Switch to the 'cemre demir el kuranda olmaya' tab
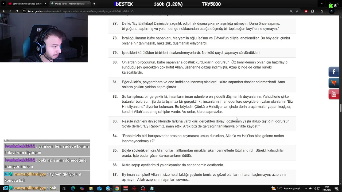342x192 pixels. (x=27, y=4)
